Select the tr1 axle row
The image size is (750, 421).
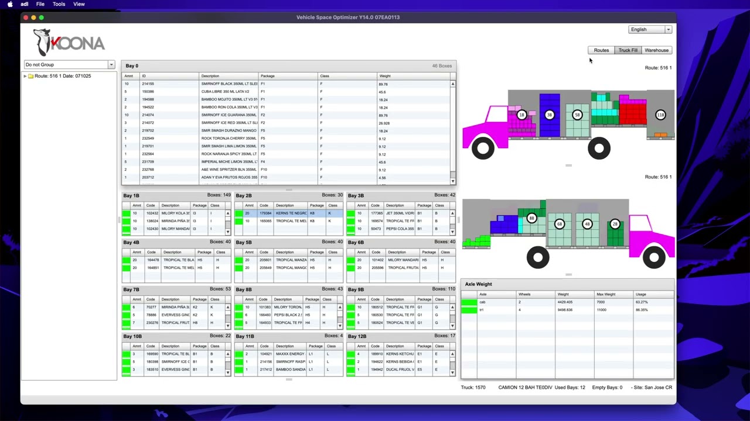point(567,310)
